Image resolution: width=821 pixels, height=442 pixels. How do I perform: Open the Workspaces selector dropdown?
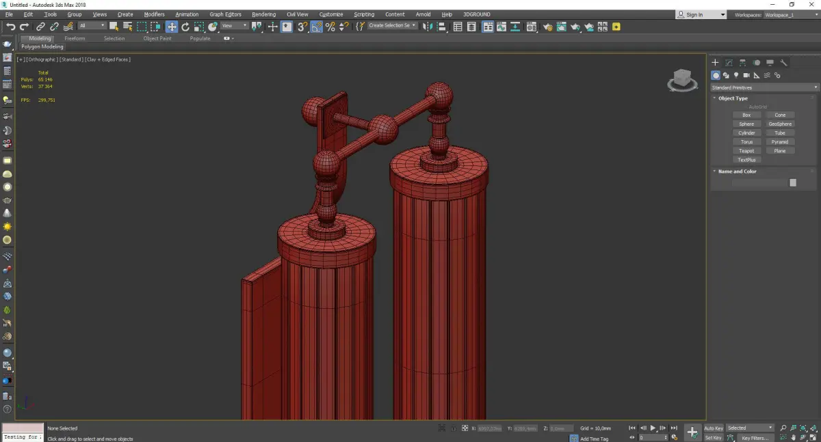[x=790, y=14]
